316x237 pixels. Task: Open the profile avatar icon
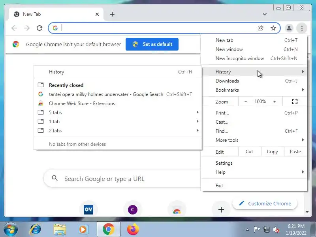pyautogui.click(x=289, y=28)
